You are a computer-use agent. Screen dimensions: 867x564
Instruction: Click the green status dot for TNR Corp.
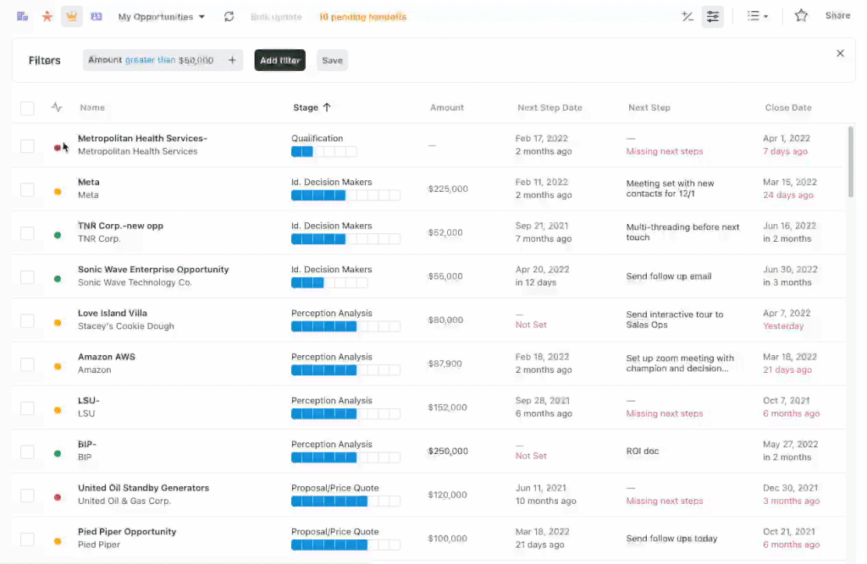[58, 235]
